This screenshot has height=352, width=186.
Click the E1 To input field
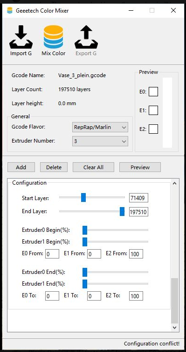pyautogui.click(x=94, y=296)
